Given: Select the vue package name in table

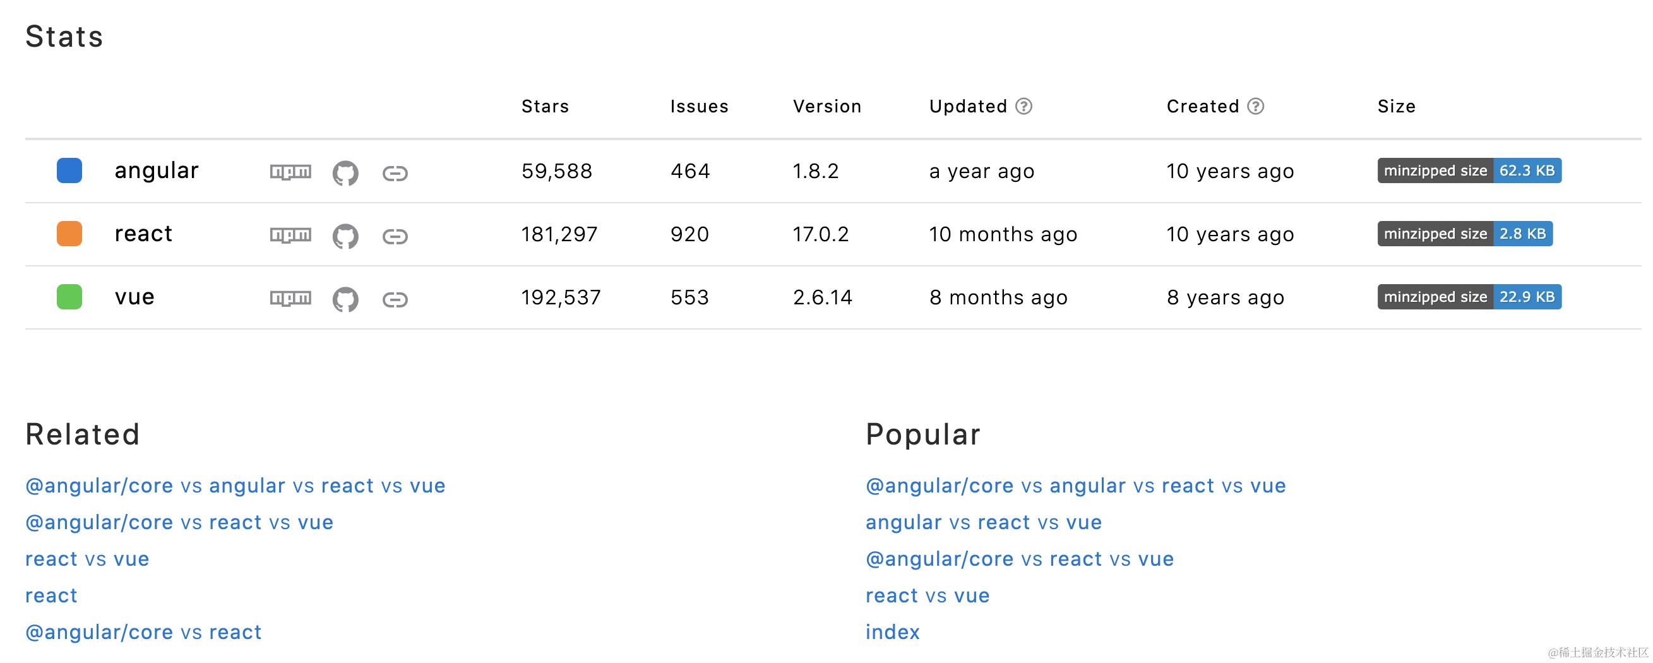Looking at the screenshot, I should coord(134,297).
